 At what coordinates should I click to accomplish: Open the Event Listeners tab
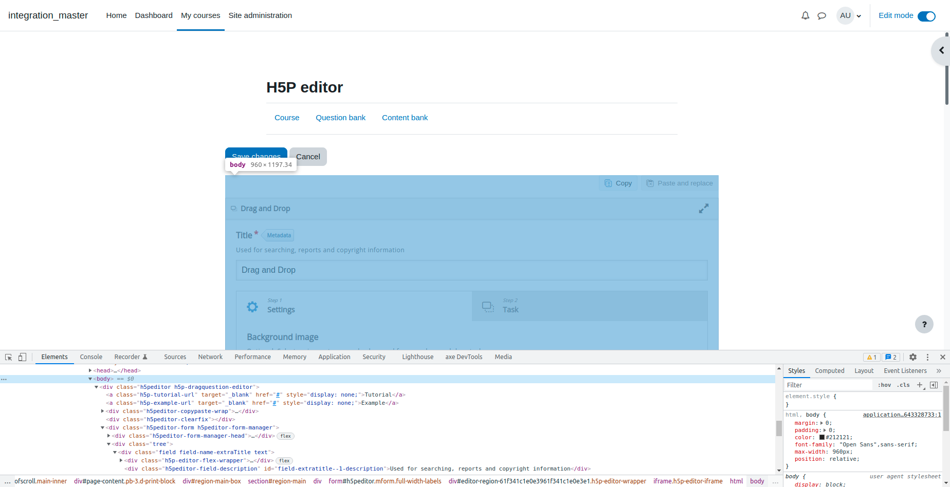click(905, 371)
